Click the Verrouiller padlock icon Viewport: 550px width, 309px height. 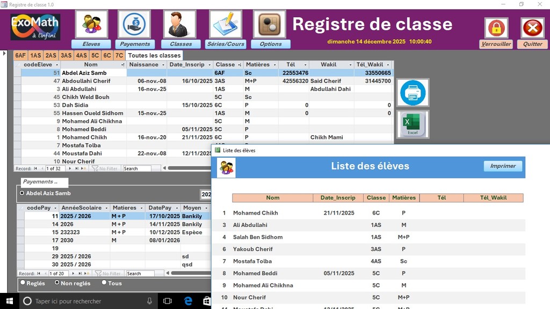pos(496,28)
